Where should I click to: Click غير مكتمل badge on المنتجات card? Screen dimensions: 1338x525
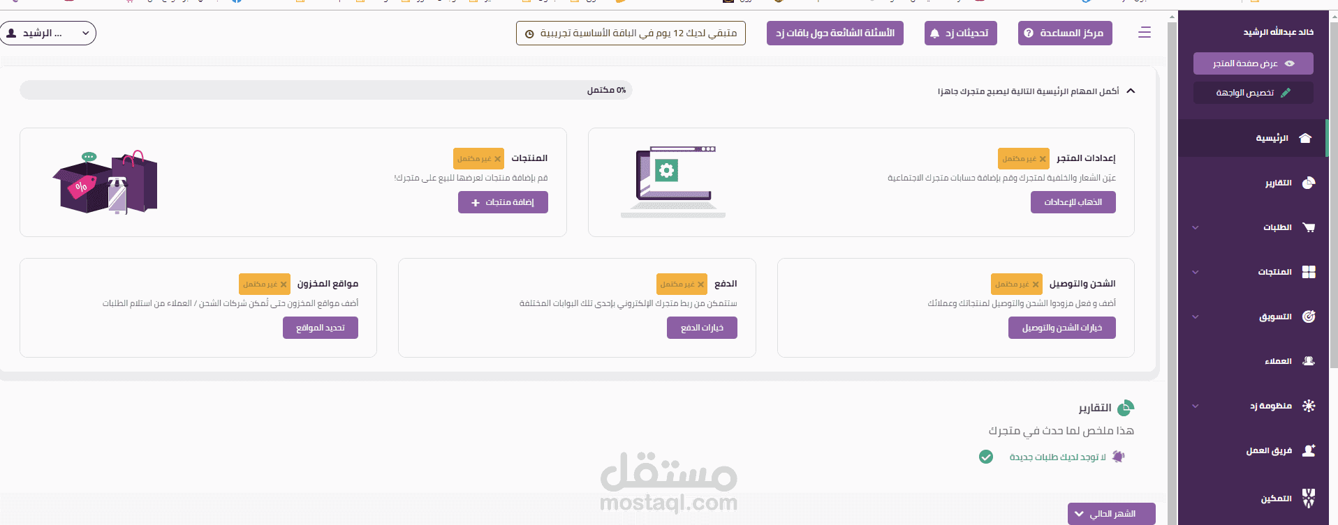coord(478,159)
